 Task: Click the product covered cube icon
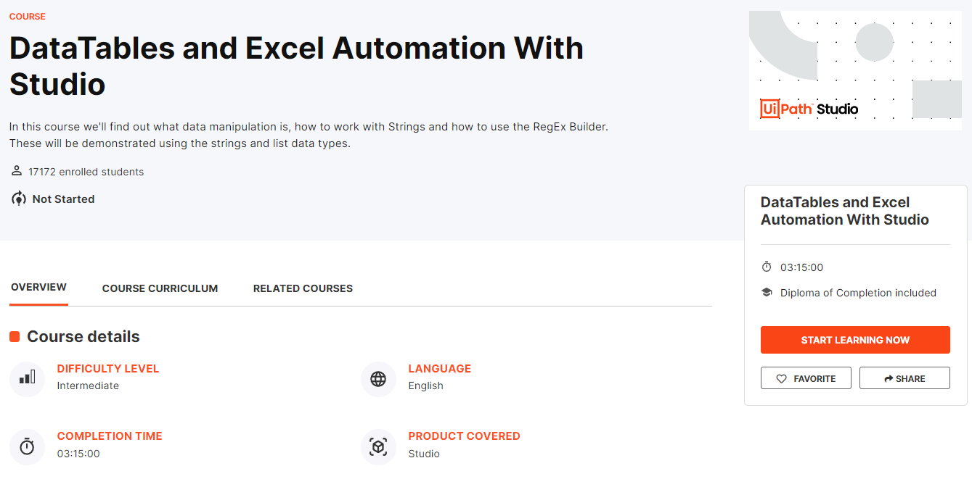click(378, 446)
